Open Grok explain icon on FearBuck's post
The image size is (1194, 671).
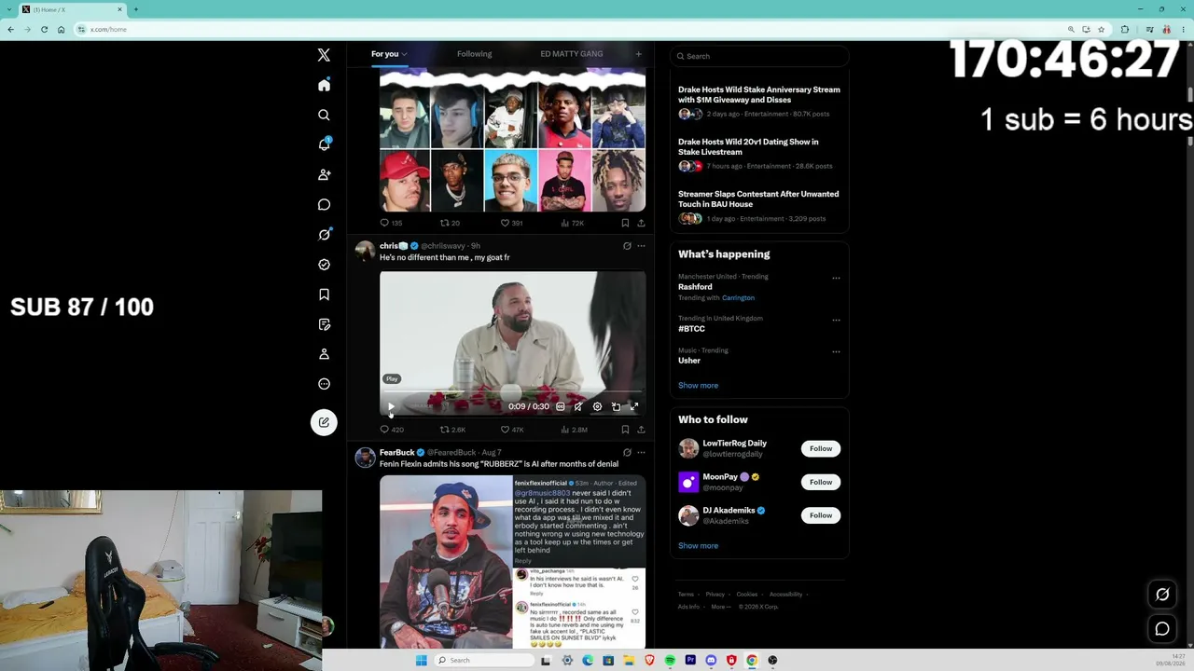click(627, 453)
